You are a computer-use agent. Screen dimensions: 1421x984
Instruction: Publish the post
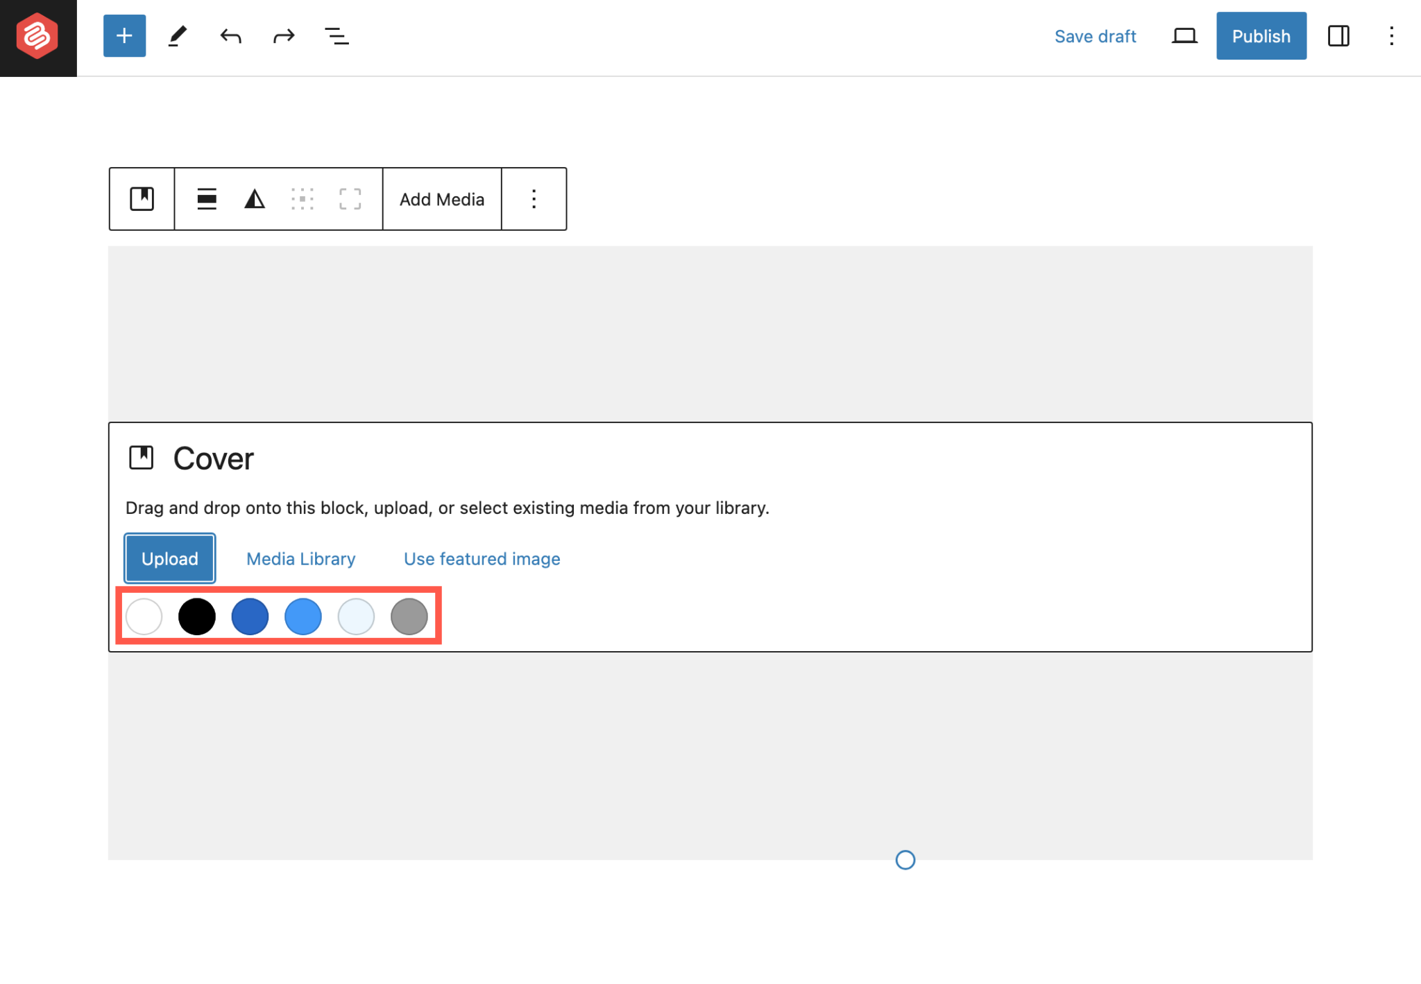pos(1261,35)
